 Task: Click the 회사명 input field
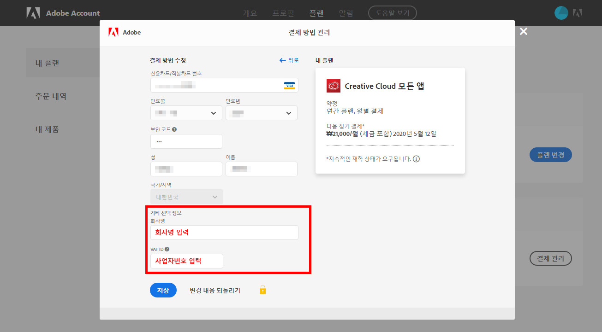tap(224, 233)
